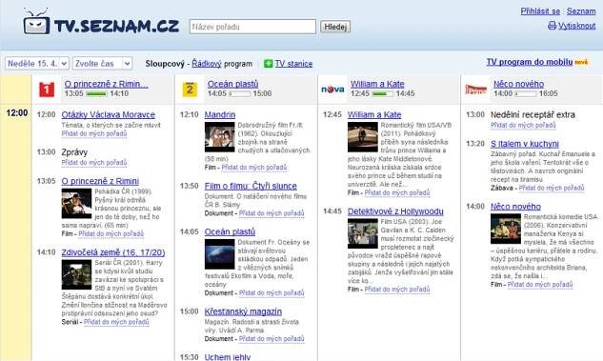Open Otázky Václava Moravce program link
The width and height of the screenshot is (603, 361).
tap(109, 114)
